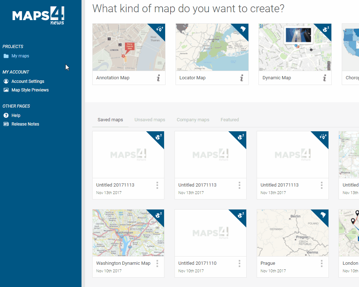Click the Locator Map corner badge icon

pyautogui.click(x=243, y=29)
